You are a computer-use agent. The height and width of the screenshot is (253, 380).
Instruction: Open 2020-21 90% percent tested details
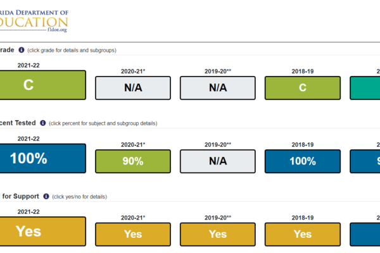pyautogui.click(x=133, y=161)
